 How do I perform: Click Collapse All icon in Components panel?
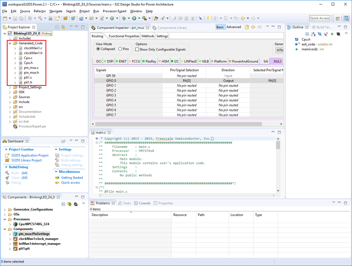pos(63,204)
